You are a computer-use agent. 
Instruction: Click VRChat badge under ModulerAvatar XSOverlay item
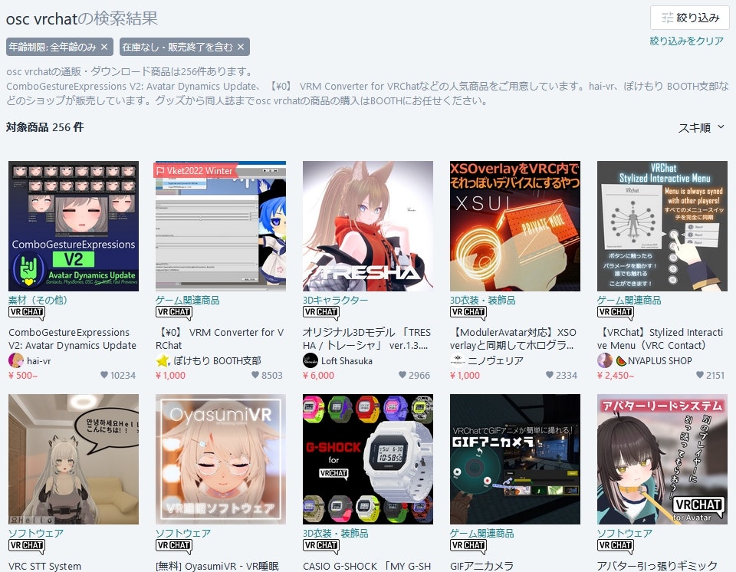point(468,312)
